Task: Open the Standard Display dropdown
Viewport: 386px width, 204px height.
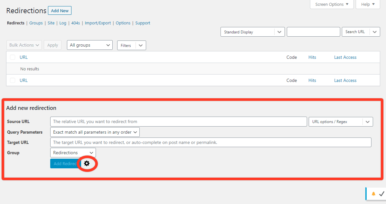Action: click(253, 32)
